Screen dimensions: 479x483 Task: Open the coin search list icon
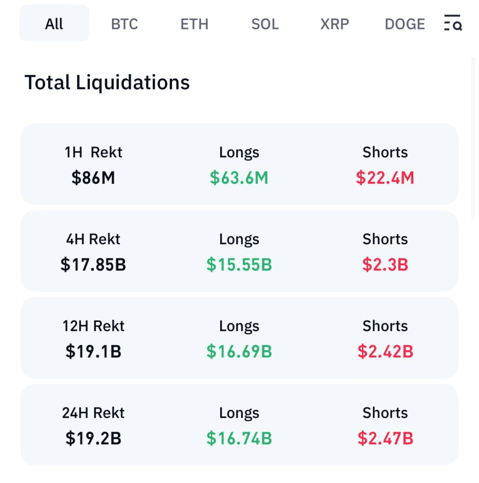(453, 23)
